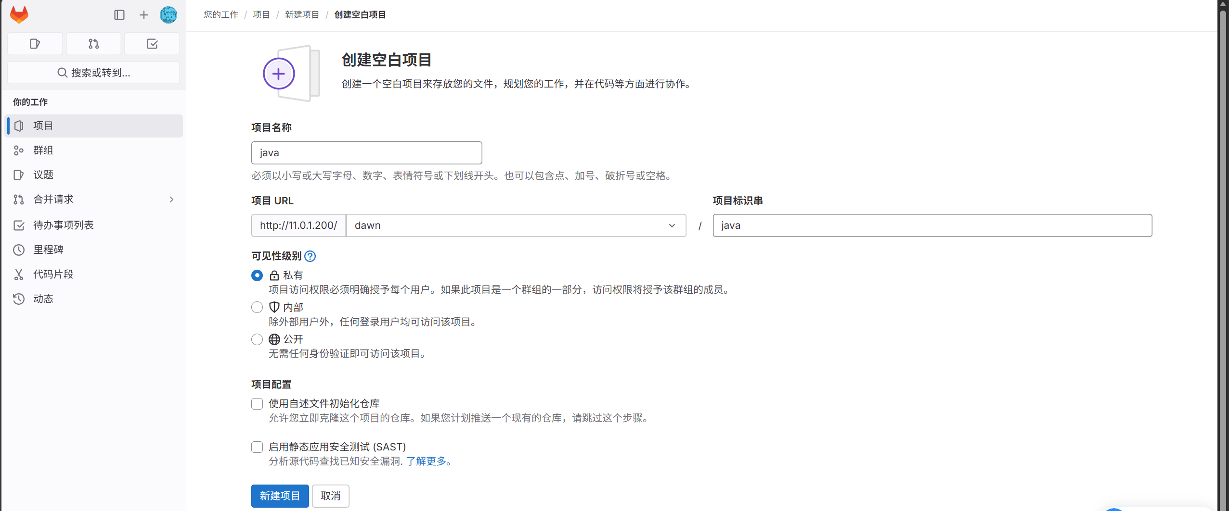The height and width of the screenshot is (511, 1229).
Task: Go to 新建项目 breadcrumb link
Action: pos(302,15)
